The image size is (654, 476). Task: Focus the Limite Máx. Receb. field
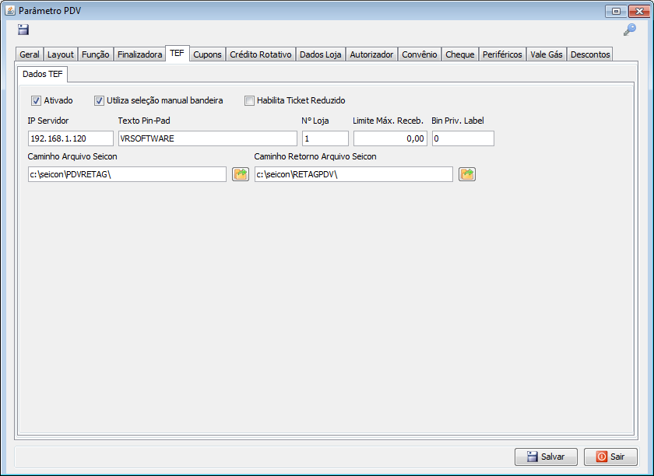pos(390,138)
